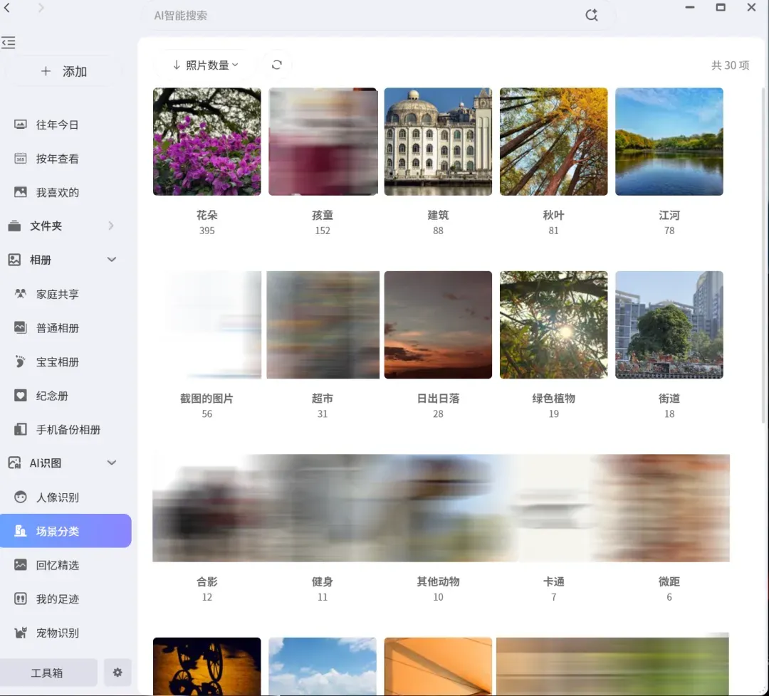This screenshot has width=769, height=696.
Task: Open settings gear next to 工具箱
Action: pos(117,673)
